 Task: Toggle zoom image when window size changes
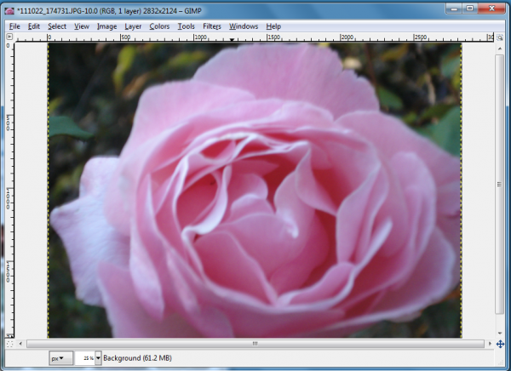500,37
